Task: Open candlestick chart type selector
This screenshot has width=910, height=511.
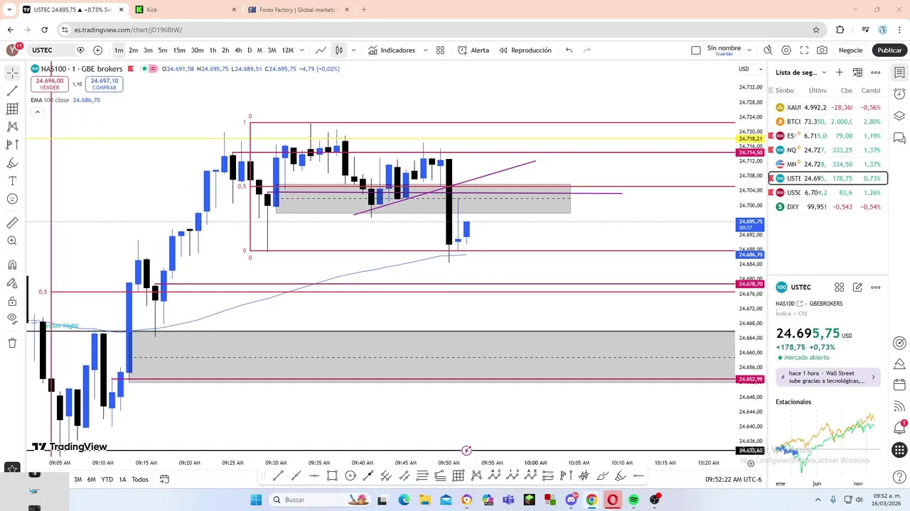Action: point(339,50)
